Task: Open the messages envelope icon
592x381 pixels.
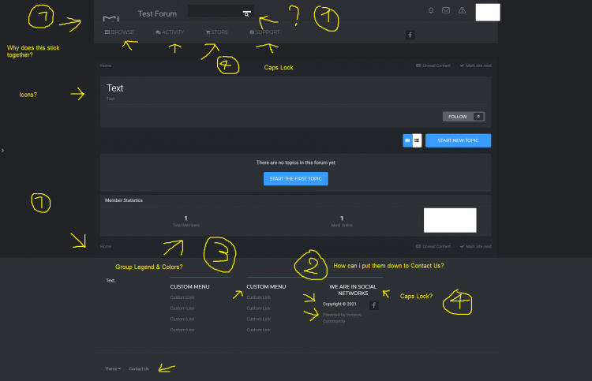Action: [446, 11]
